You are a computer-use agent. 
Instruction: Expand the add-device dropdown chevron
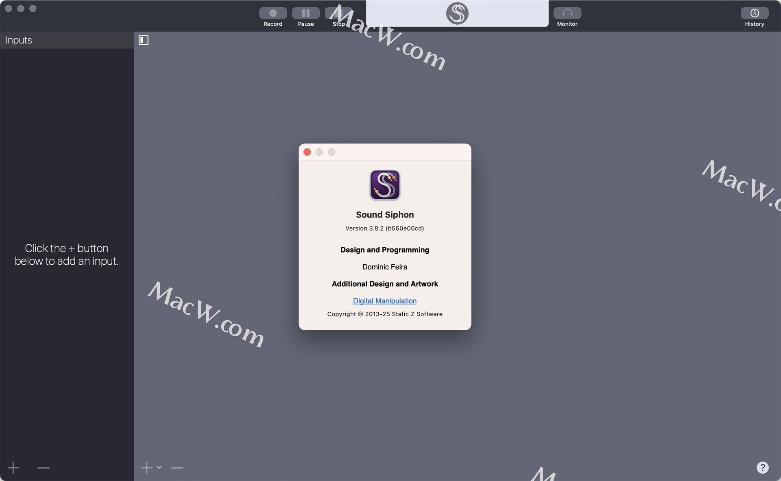[159, 468]
